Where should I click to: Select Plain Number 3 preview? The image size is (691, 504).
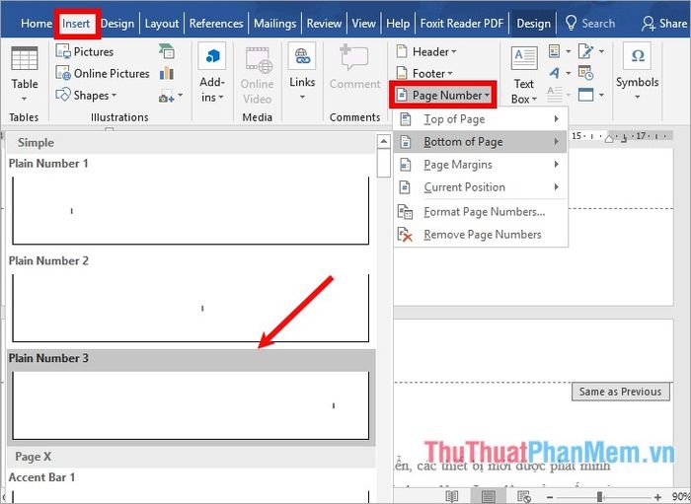[191, 405]
